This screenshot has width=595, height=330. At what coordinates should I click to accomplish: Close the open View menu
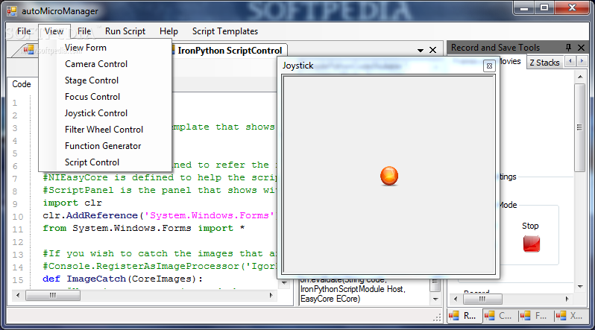pos(54,31)
